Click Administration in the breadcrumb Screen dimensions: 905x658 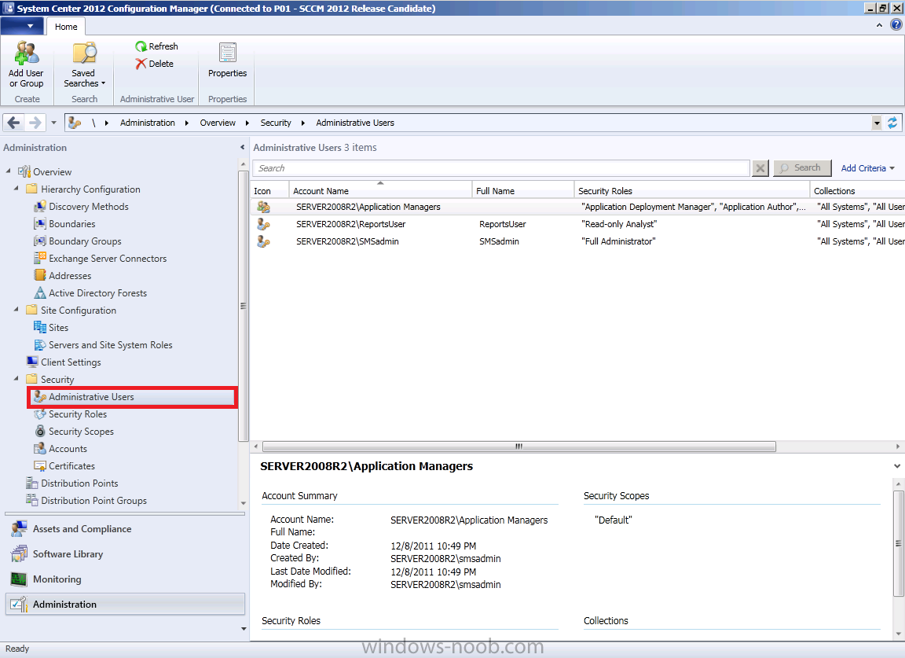(x=147, y=123)
